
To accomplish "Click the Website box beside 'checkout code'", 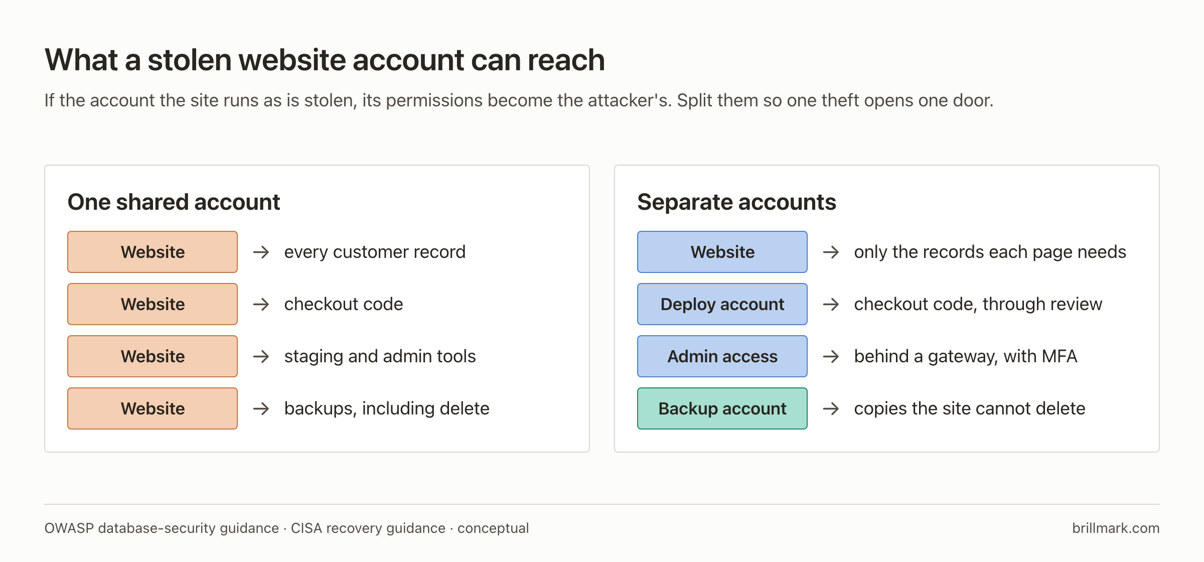I will pyautogui.click(x=153, y=304).
